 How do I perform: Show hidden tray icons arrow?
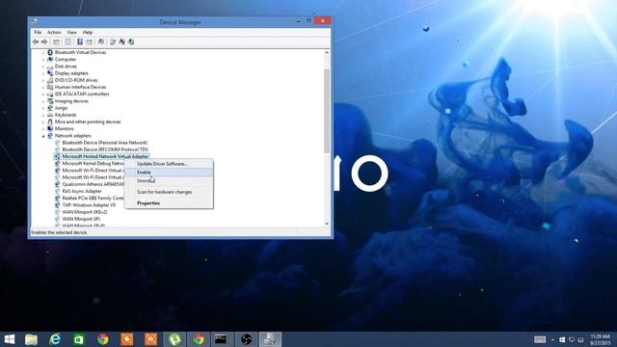point(552,339)
